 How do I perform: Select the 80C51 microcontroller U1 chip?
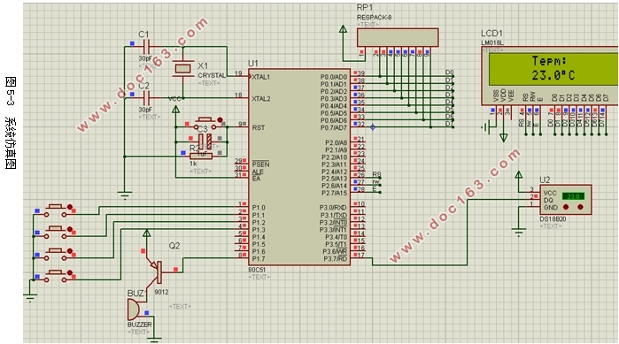[299, 167]
